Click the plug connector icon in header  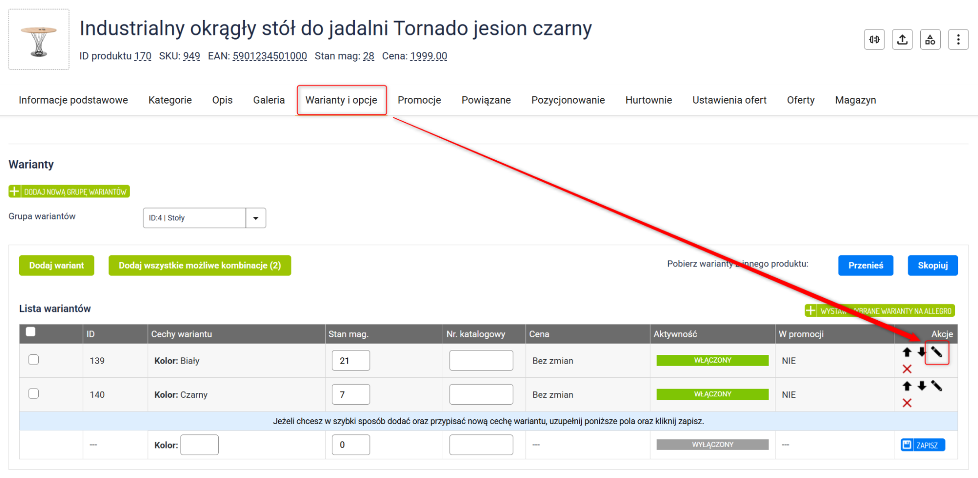coord(874,40)
